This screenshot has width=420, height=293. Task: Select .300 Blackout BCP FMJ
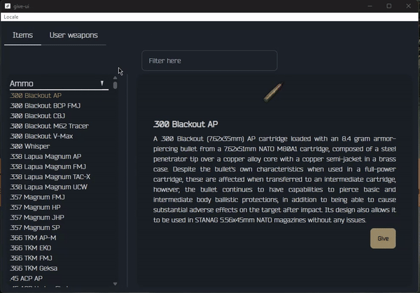tap(45, 106)
